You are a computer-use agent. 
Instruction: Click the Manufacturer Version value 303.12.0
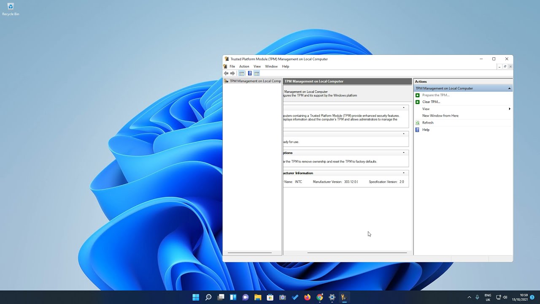click(x=351, y=182)
